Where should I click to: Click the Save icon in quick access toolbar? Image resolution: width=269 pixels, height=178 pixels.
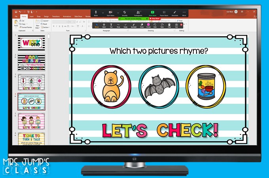tap(16, 12)
